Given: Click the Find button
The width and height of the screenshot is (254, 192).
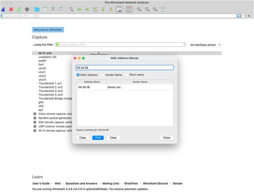Looking at the screenshot, I should point(98,138).
